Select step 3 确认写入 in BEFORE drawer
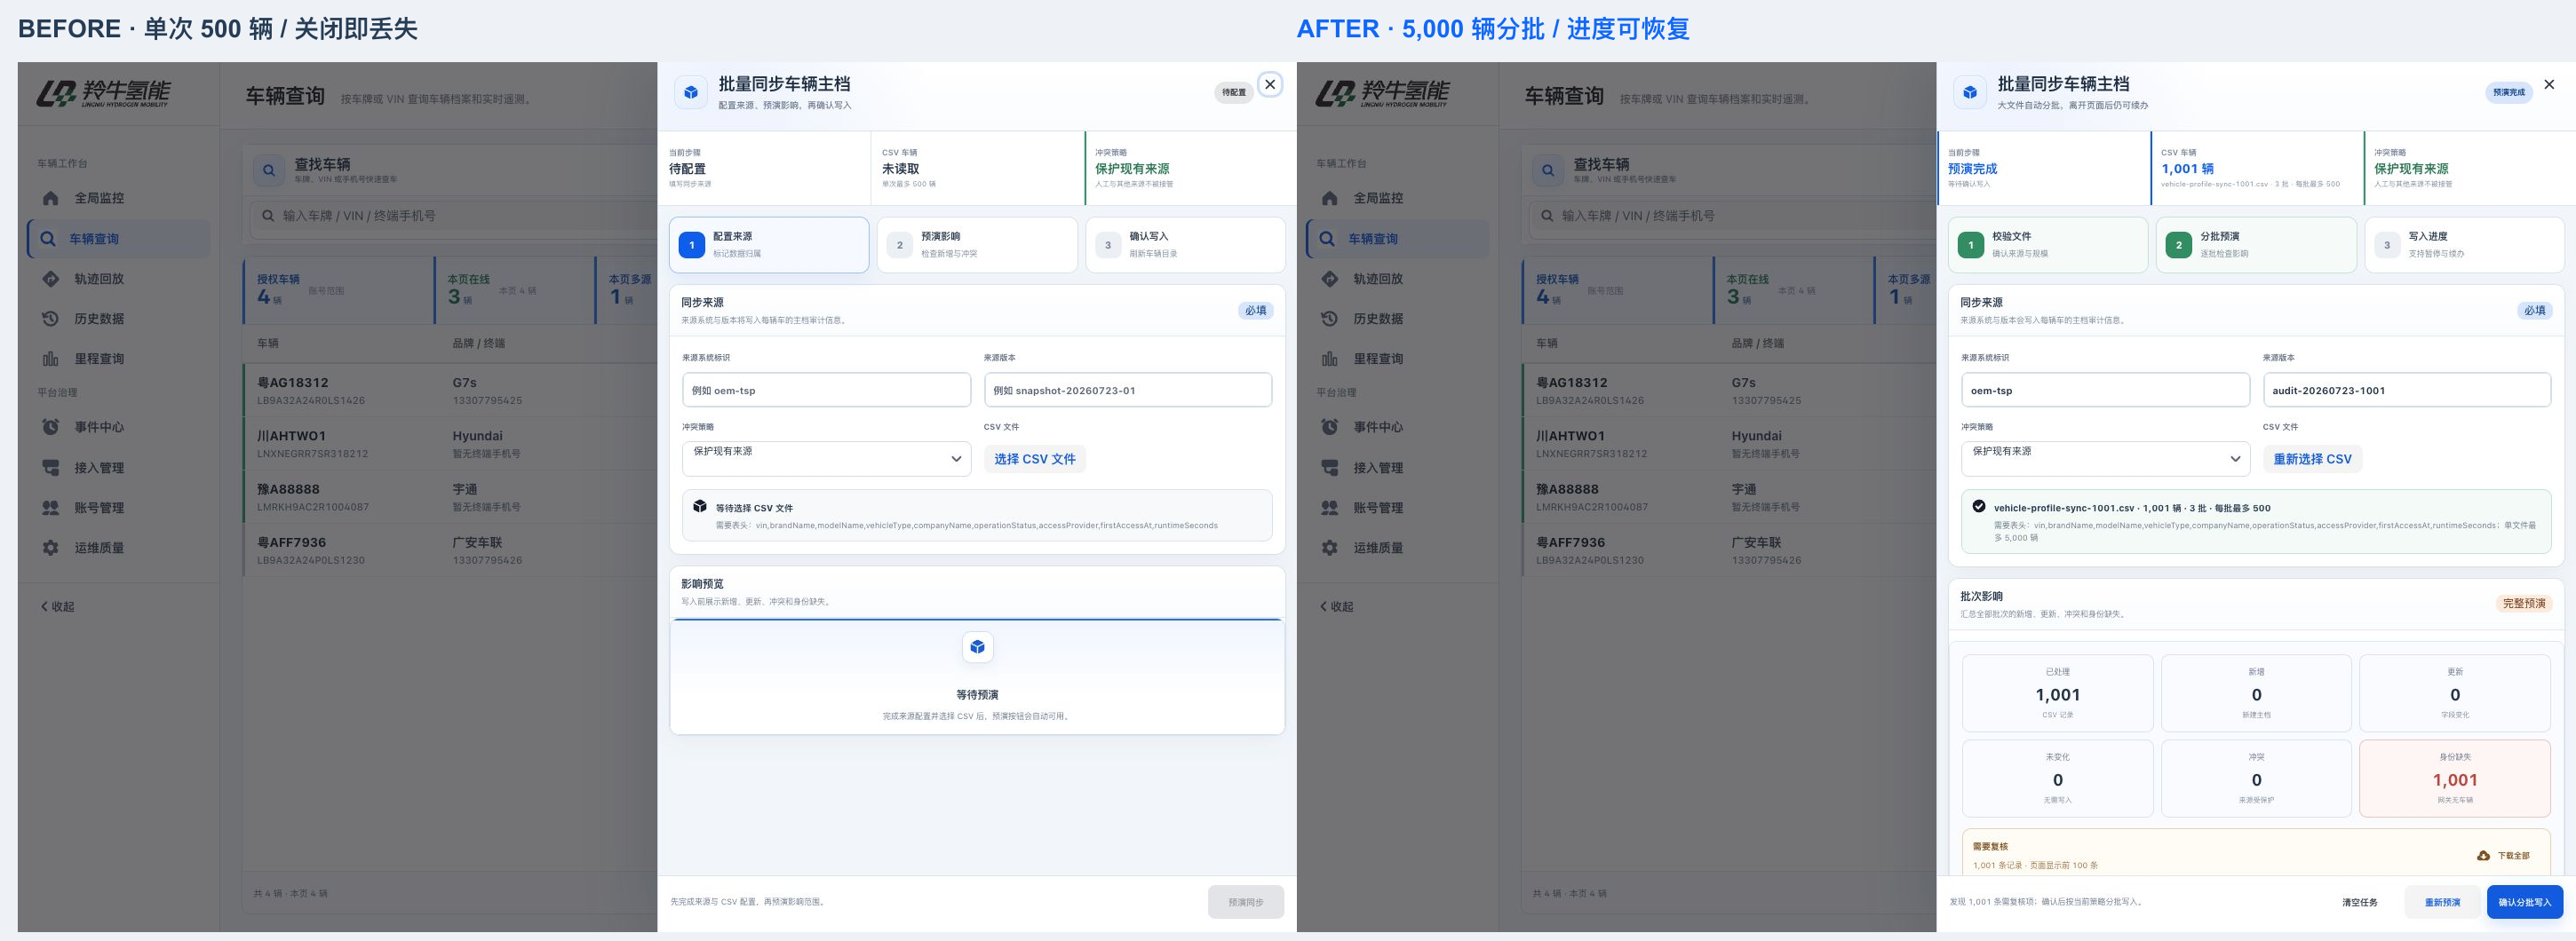This screenshot has width=2576, height=941. pyautogui.click(x=1185, y=245)
